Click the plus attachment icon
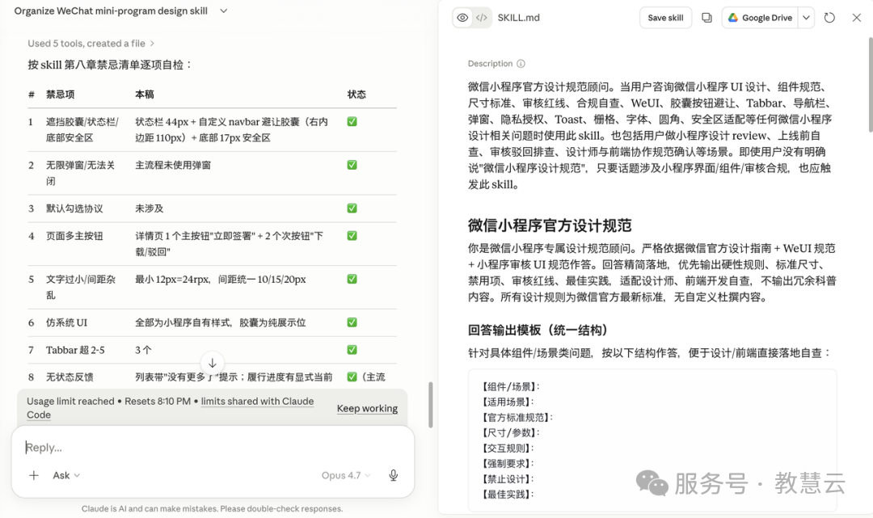Image resolution: width=873 pixels, height=518 pixels. [x=34, y=475]
